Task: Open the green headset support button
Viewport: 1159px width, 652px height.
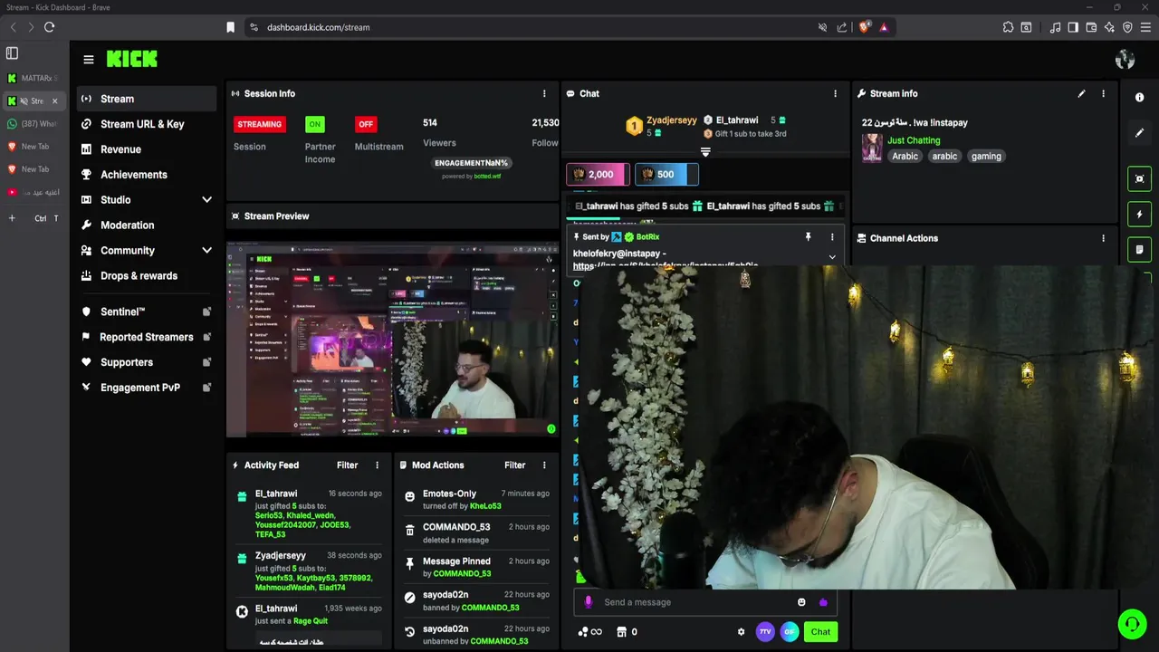Action: pos(1131,623)
